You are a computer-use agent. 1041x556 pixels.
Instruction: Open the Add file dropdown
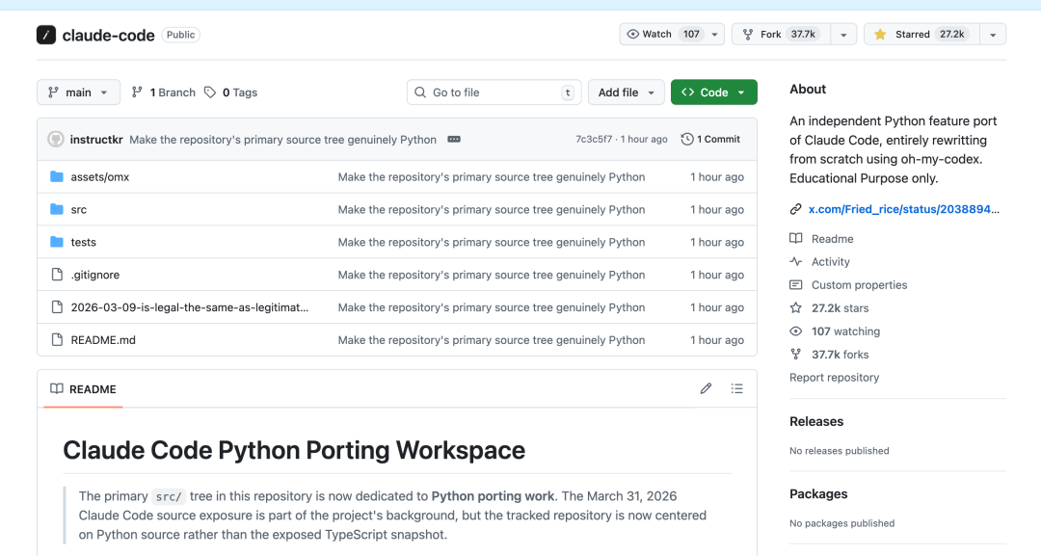pyautogui.click(x=626, y=93)
